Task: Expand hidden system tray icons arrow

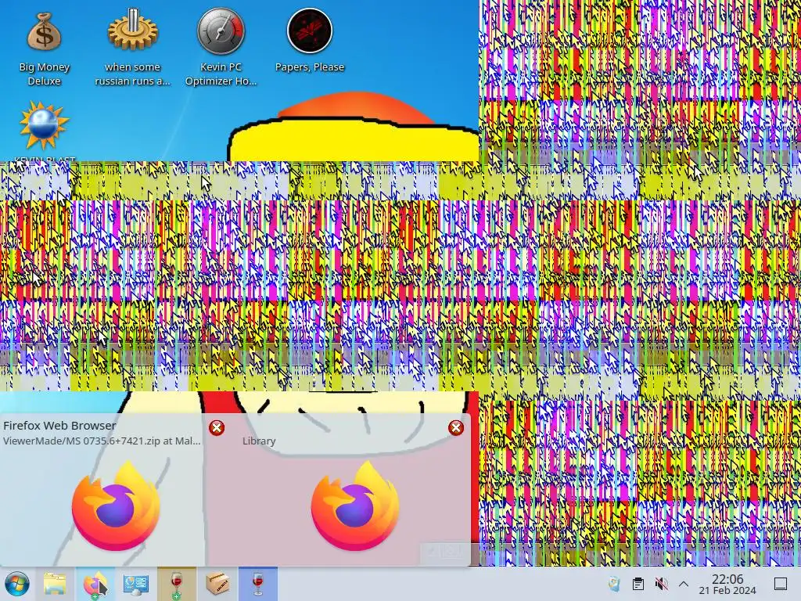Action: pos(684,584)
